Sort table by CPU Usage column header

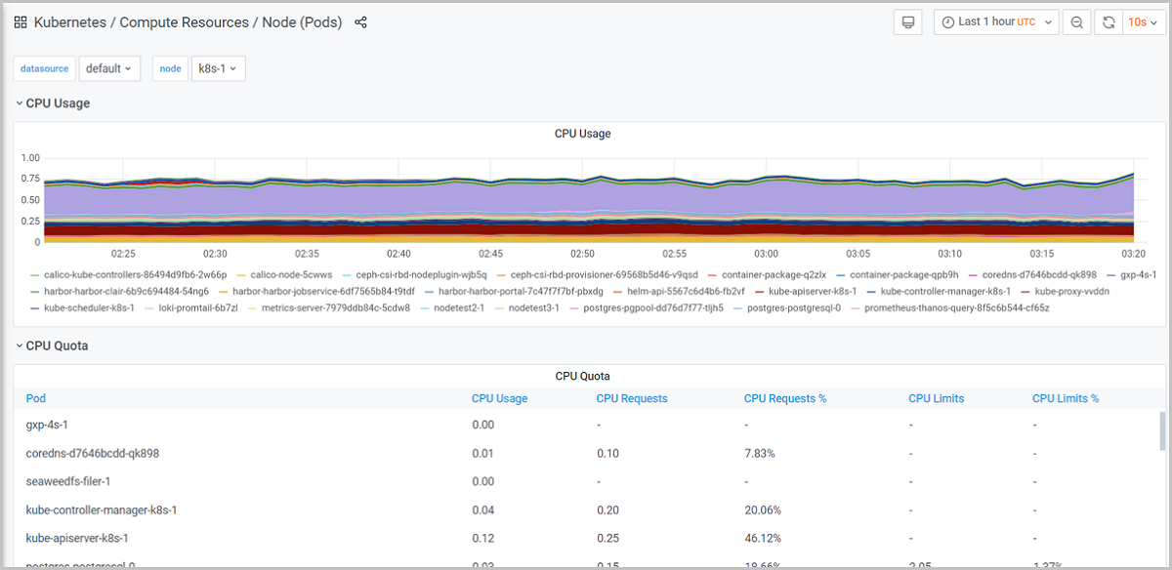click(x=499, y=398)
